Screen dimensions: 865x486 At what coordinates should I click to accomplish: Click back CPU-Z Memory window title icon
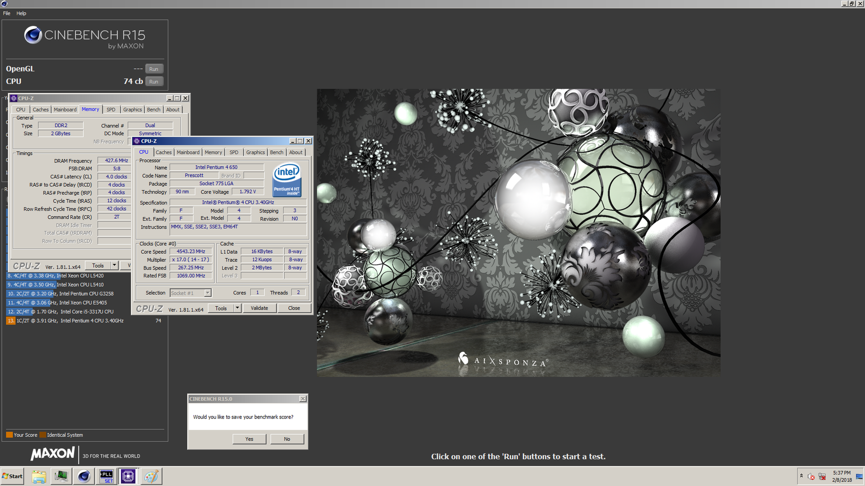coord(14,98)
